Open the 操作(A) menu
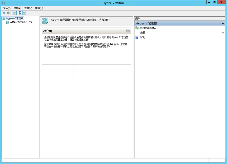Viewport: 227px width, 164px height. (17, 8)
